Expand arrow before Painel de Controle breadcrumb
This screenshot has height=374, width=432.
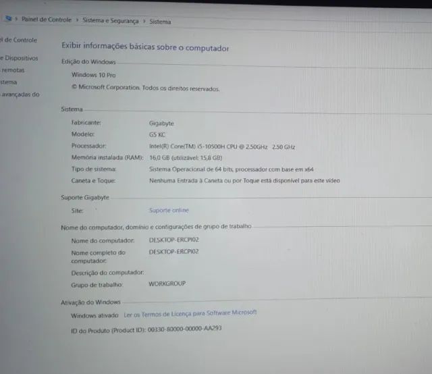point(16,19)
